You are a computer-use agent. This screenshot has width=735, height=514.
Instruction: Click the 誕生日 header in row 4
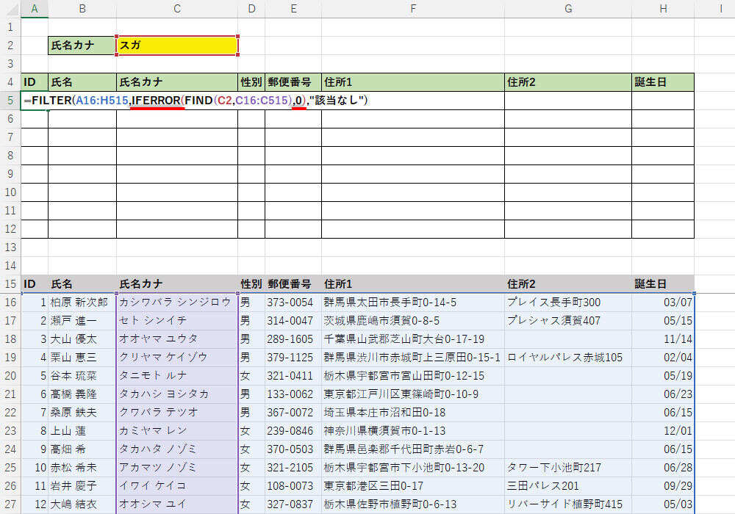663,82
